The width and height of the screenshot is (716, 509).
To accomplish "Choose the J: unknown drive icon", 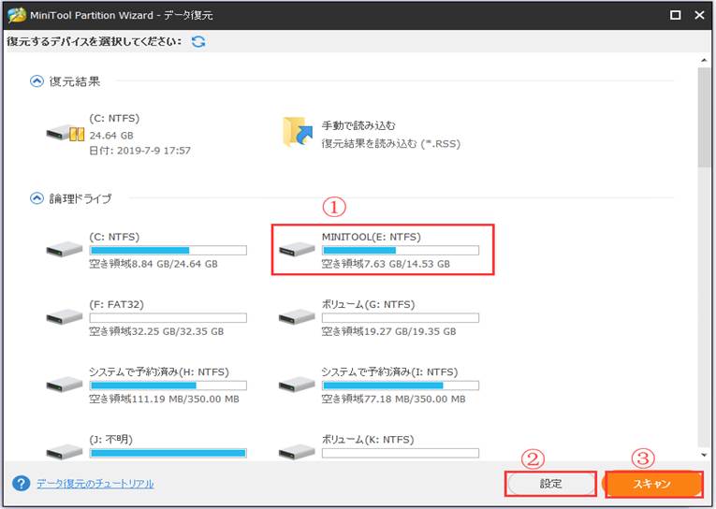I will coord(64,451).
